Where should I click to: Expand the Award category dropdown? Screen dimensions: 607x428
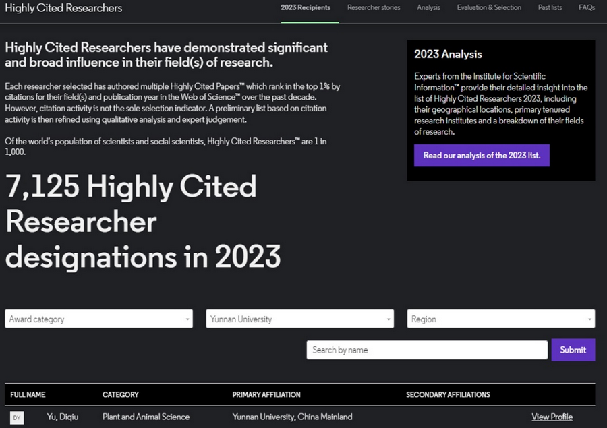coord(98,319)
